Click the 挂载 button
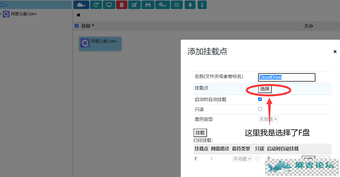 (x=200, y=133)
